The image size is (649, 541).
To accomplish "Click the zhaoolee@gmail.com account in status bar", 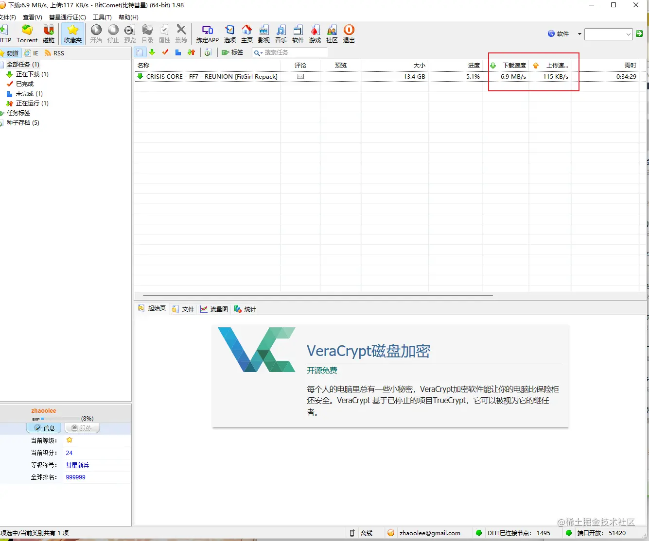I will [430, 533].
